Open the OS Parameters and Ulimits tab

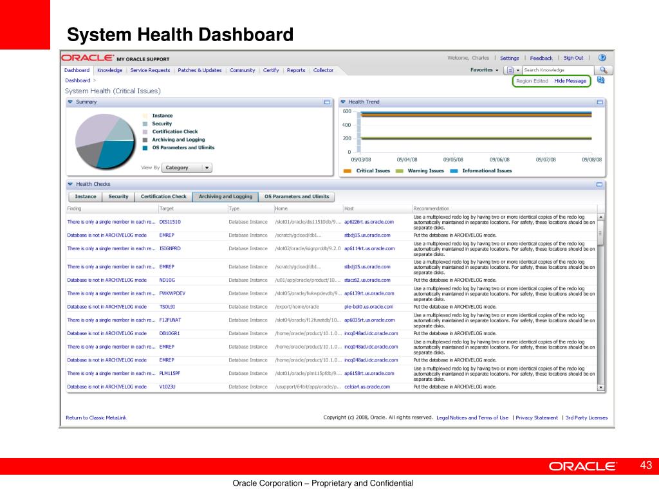(x=297, y=197)
